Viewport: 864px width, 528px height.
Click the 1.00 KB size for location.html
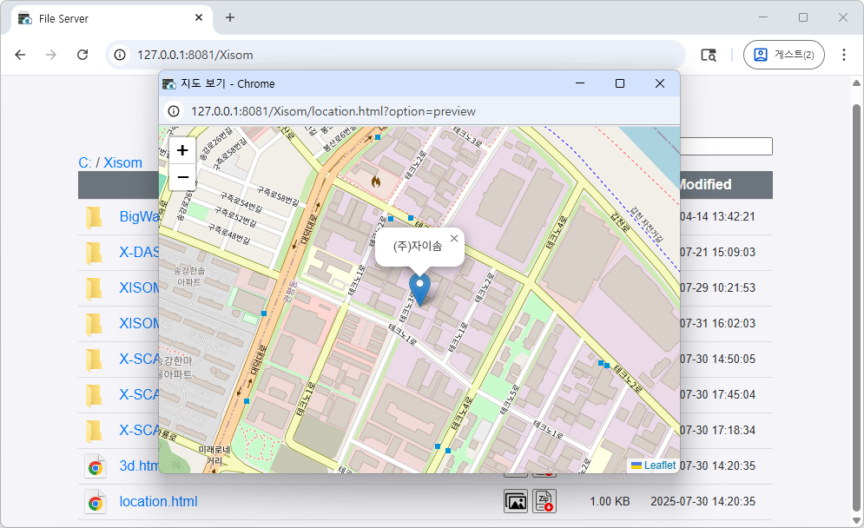coord(610,502)
